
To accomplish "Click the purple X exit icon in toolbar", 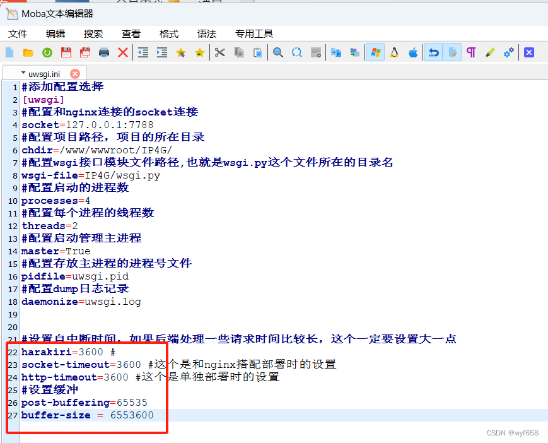I will pos(529,53).
